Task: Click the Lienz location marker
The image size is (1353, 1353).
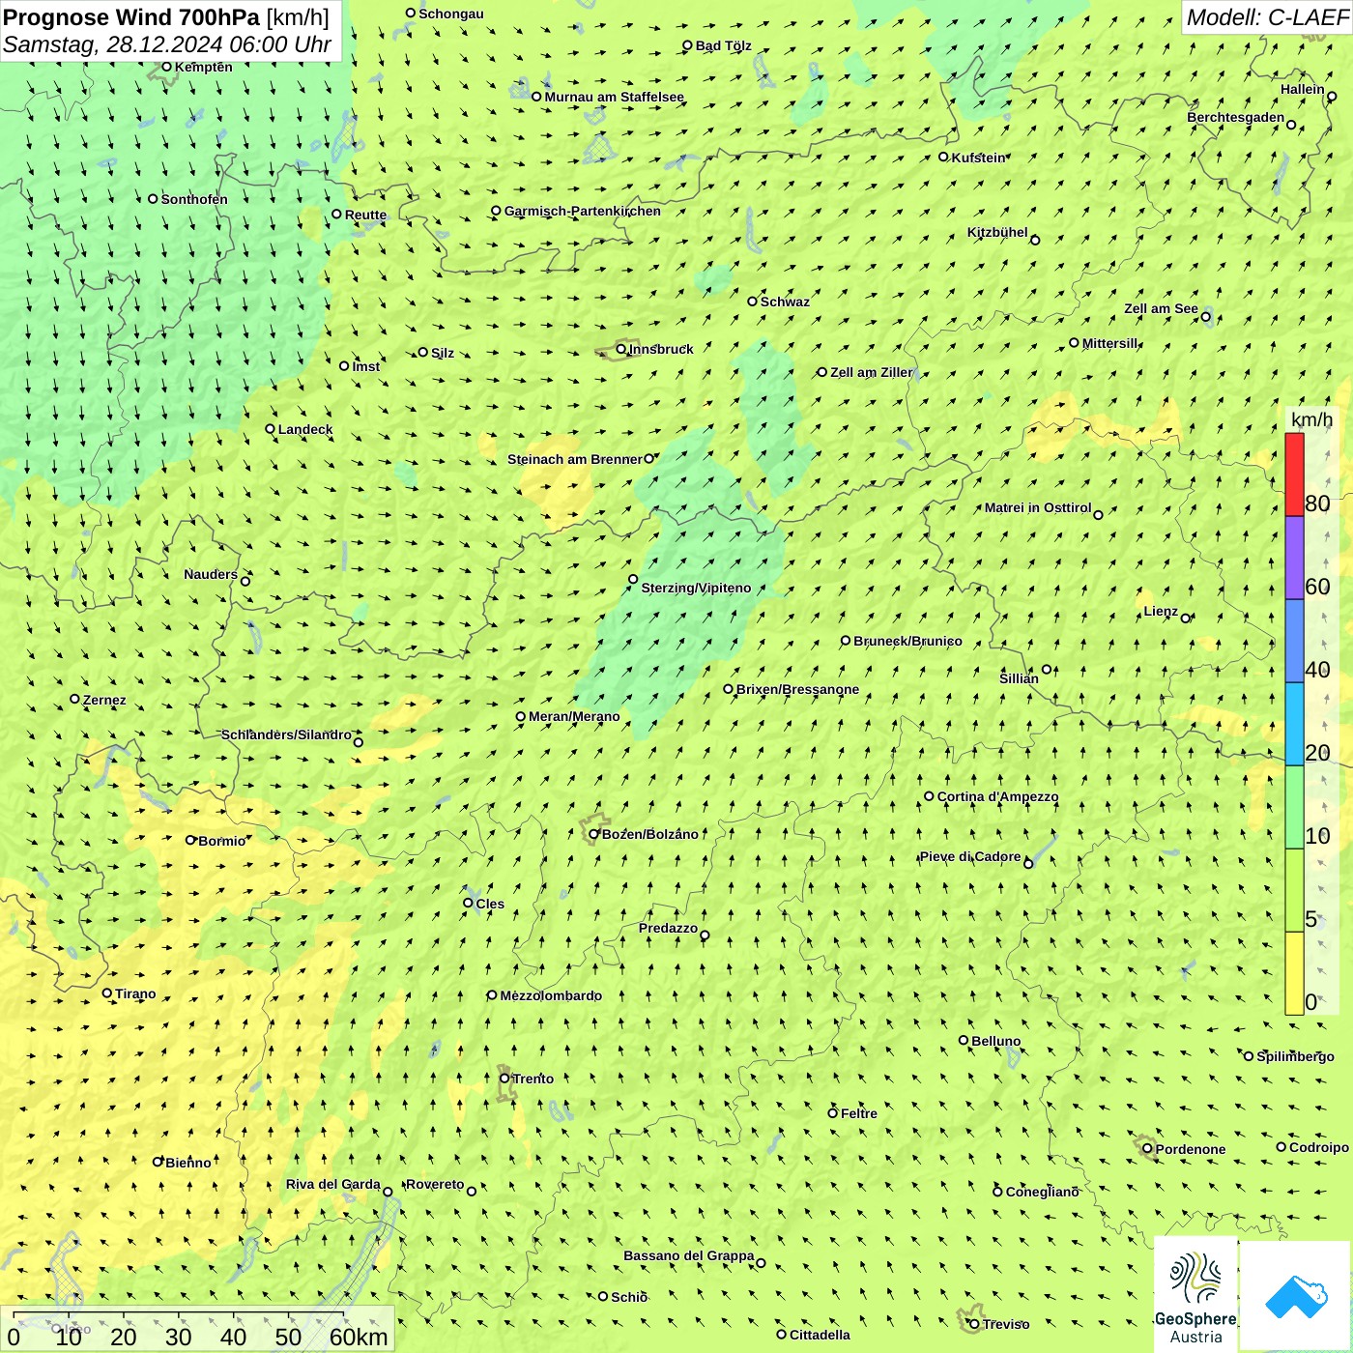Action: pyautogui.click(x=1186, y=619)
